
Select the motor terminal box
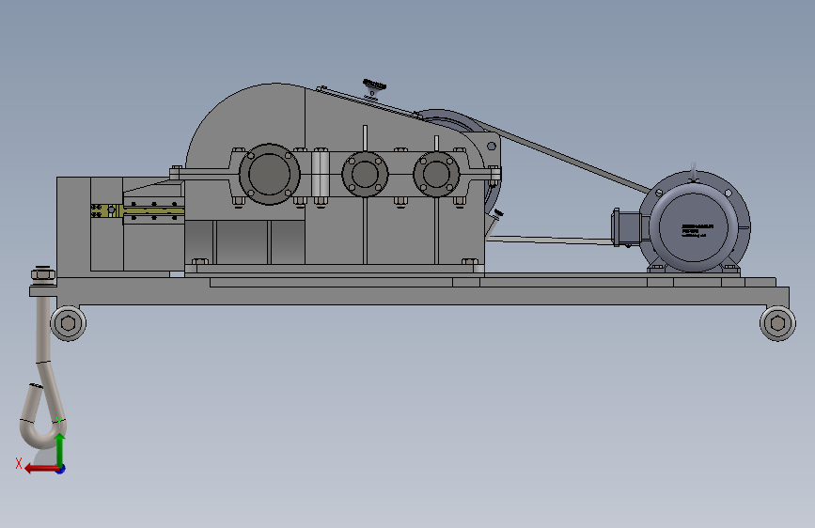click(x=626, y=227)
